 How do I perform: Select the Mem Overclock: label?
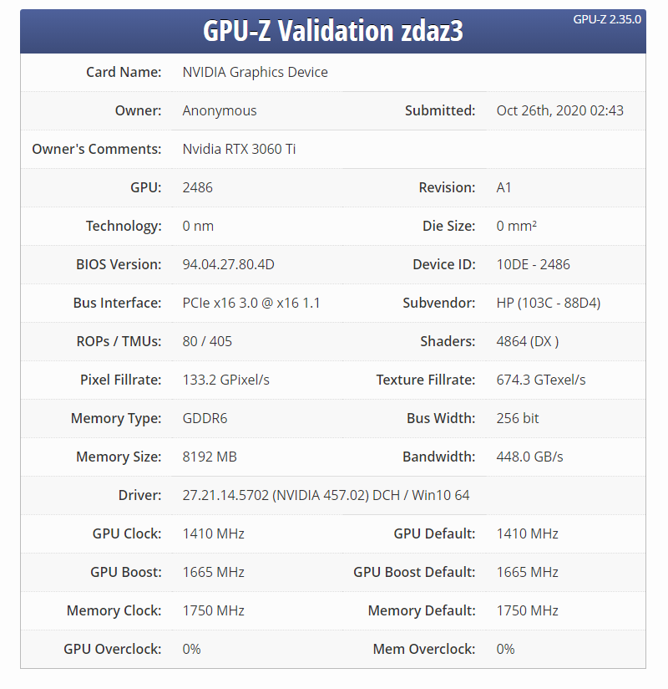point(424,649)
